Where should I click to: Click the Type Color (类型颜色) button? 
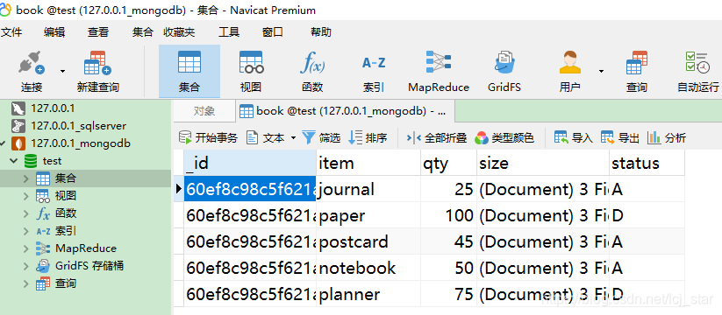[x=504, y=137]
